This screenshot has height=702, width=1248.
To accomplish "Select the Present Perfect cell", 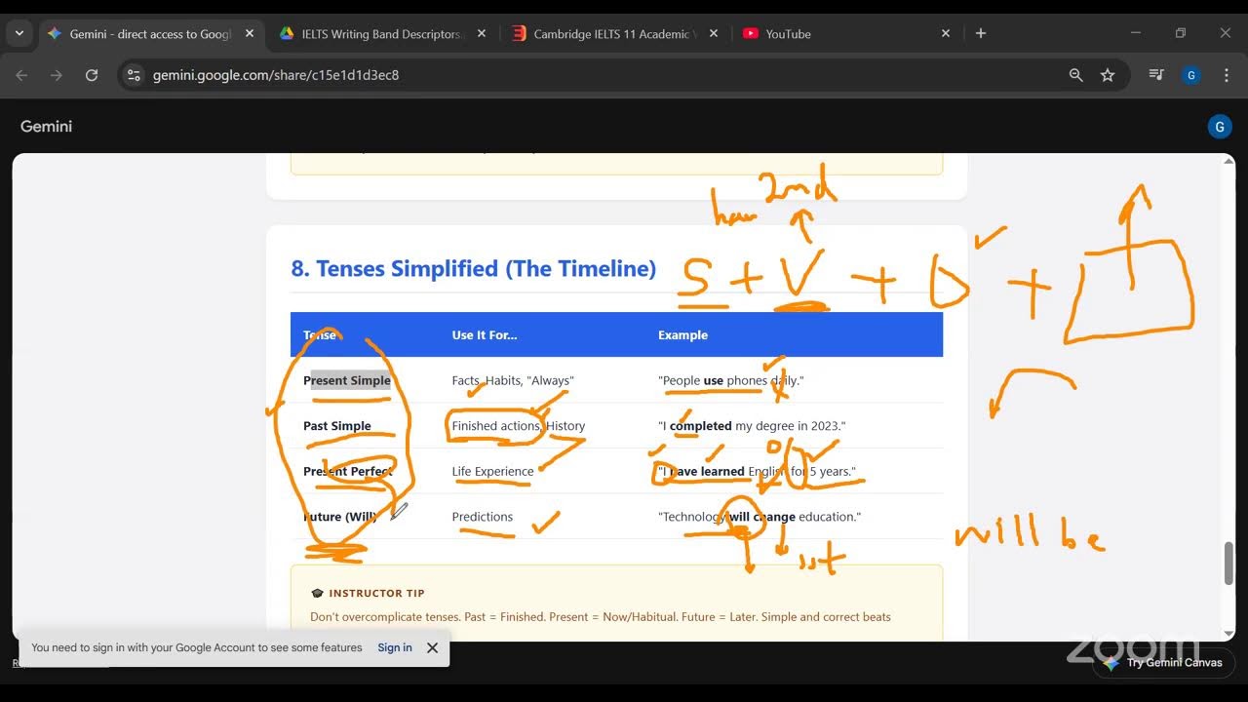I will [348, 471].
